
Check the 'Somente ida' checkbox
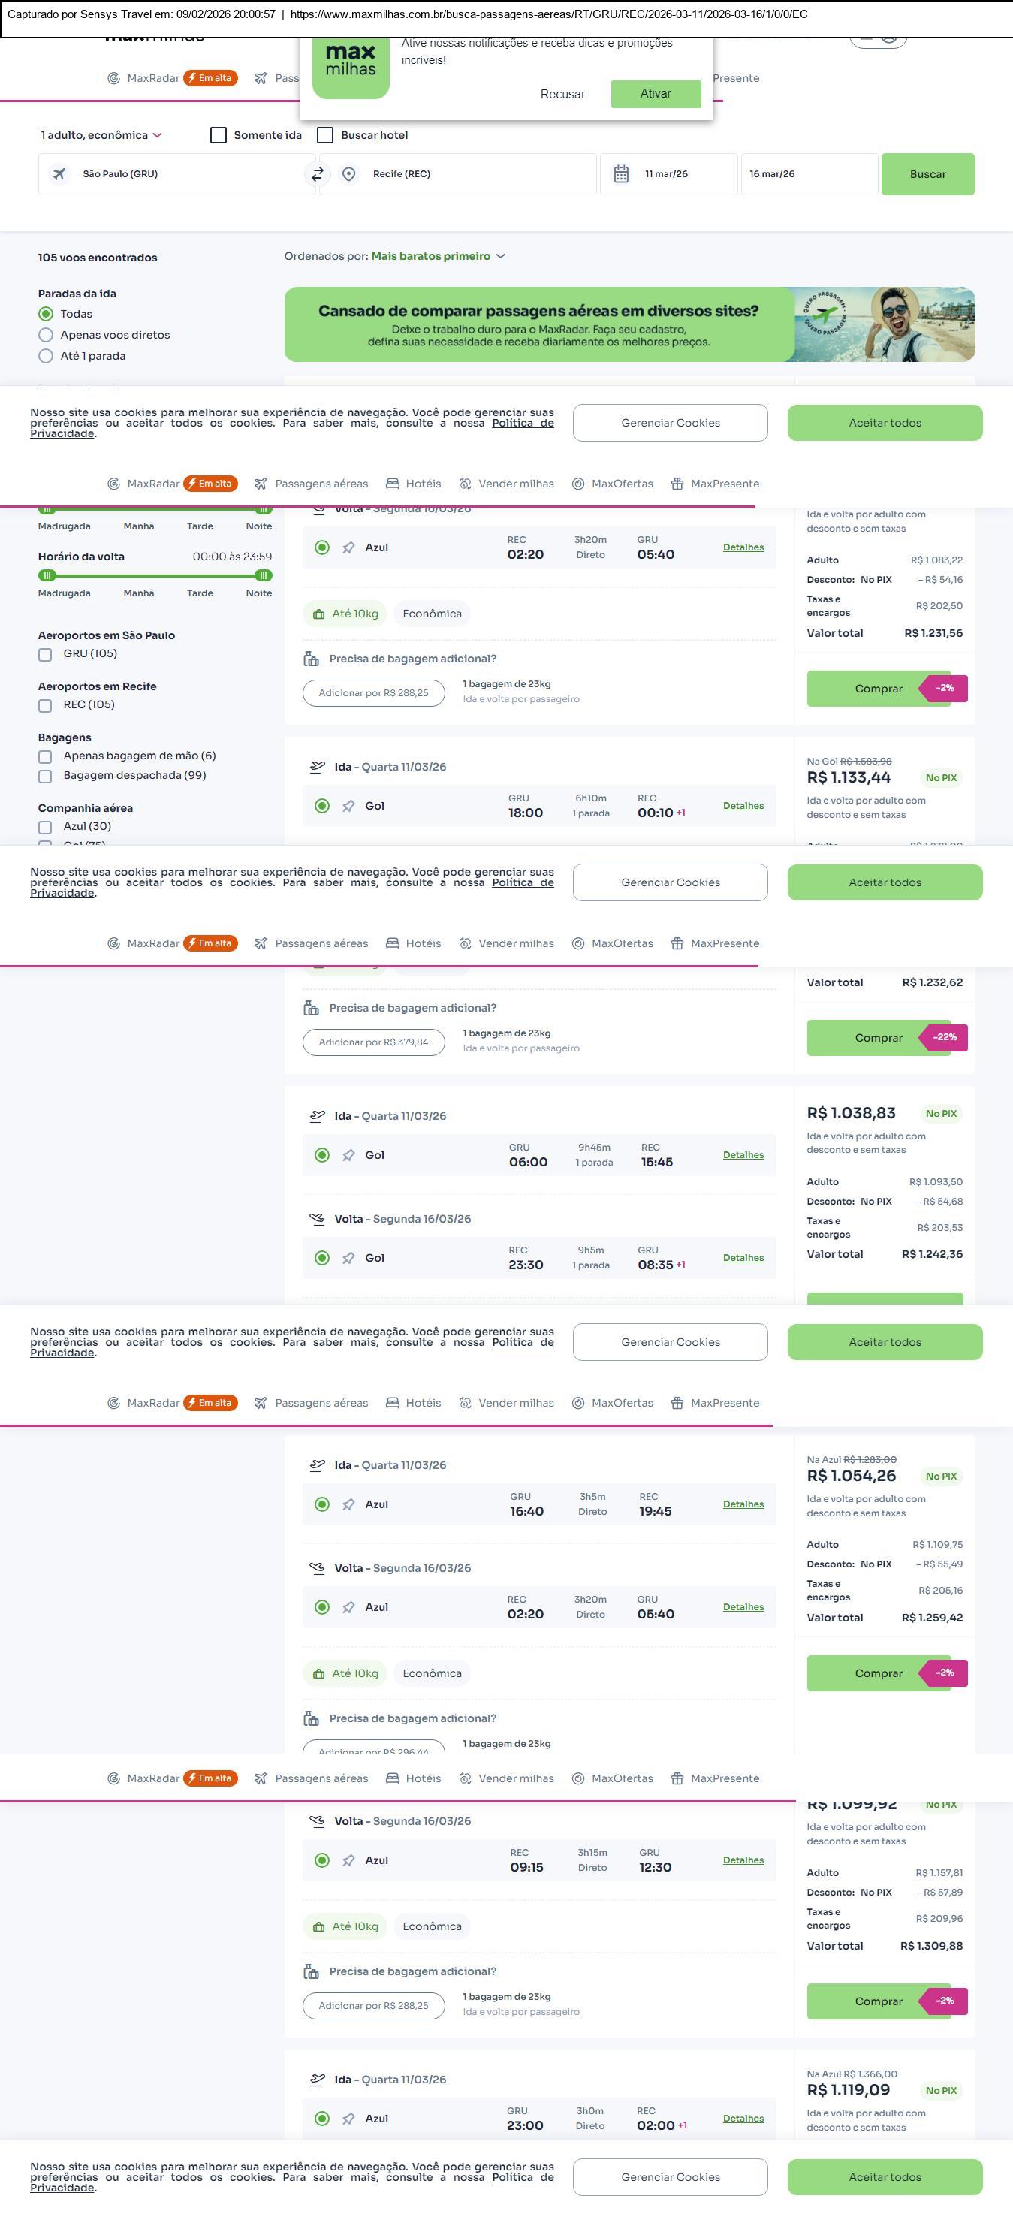click(x=219, y=136)
